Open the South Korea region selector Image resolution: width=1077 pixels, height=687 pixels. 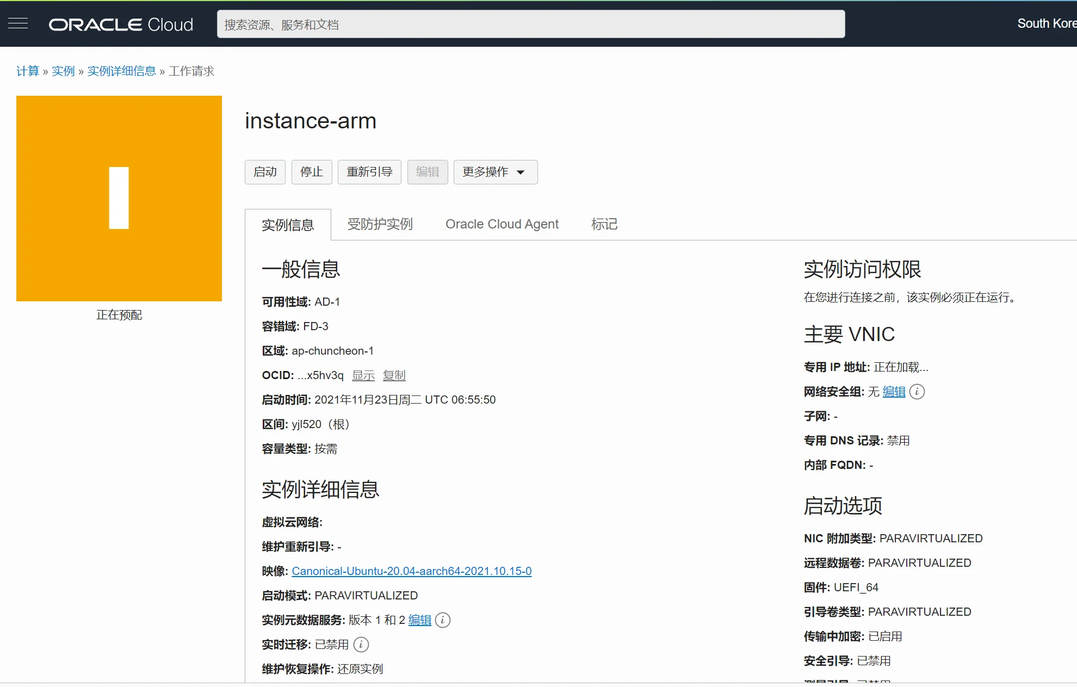click(x=1047, y=23)
